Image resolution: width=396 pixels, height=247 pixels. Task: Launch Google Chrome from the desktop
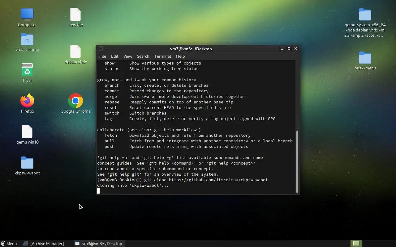coord(75,101)
